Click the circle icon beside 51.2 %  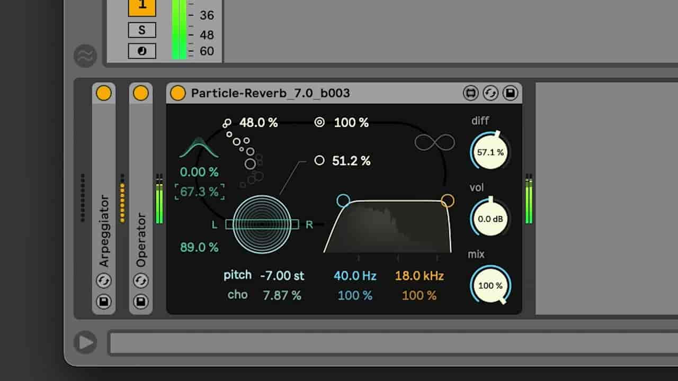point(319,160)
